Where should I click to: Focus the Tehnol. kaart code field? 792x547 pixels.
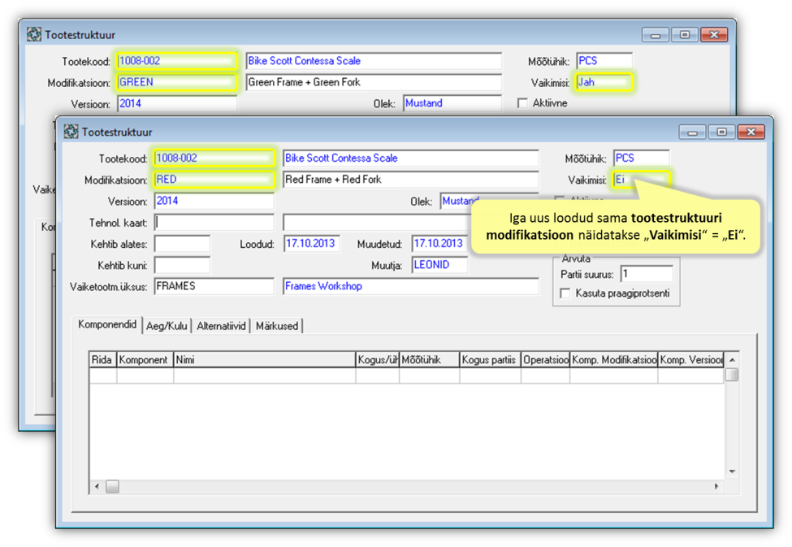click(x=214, y=222)
